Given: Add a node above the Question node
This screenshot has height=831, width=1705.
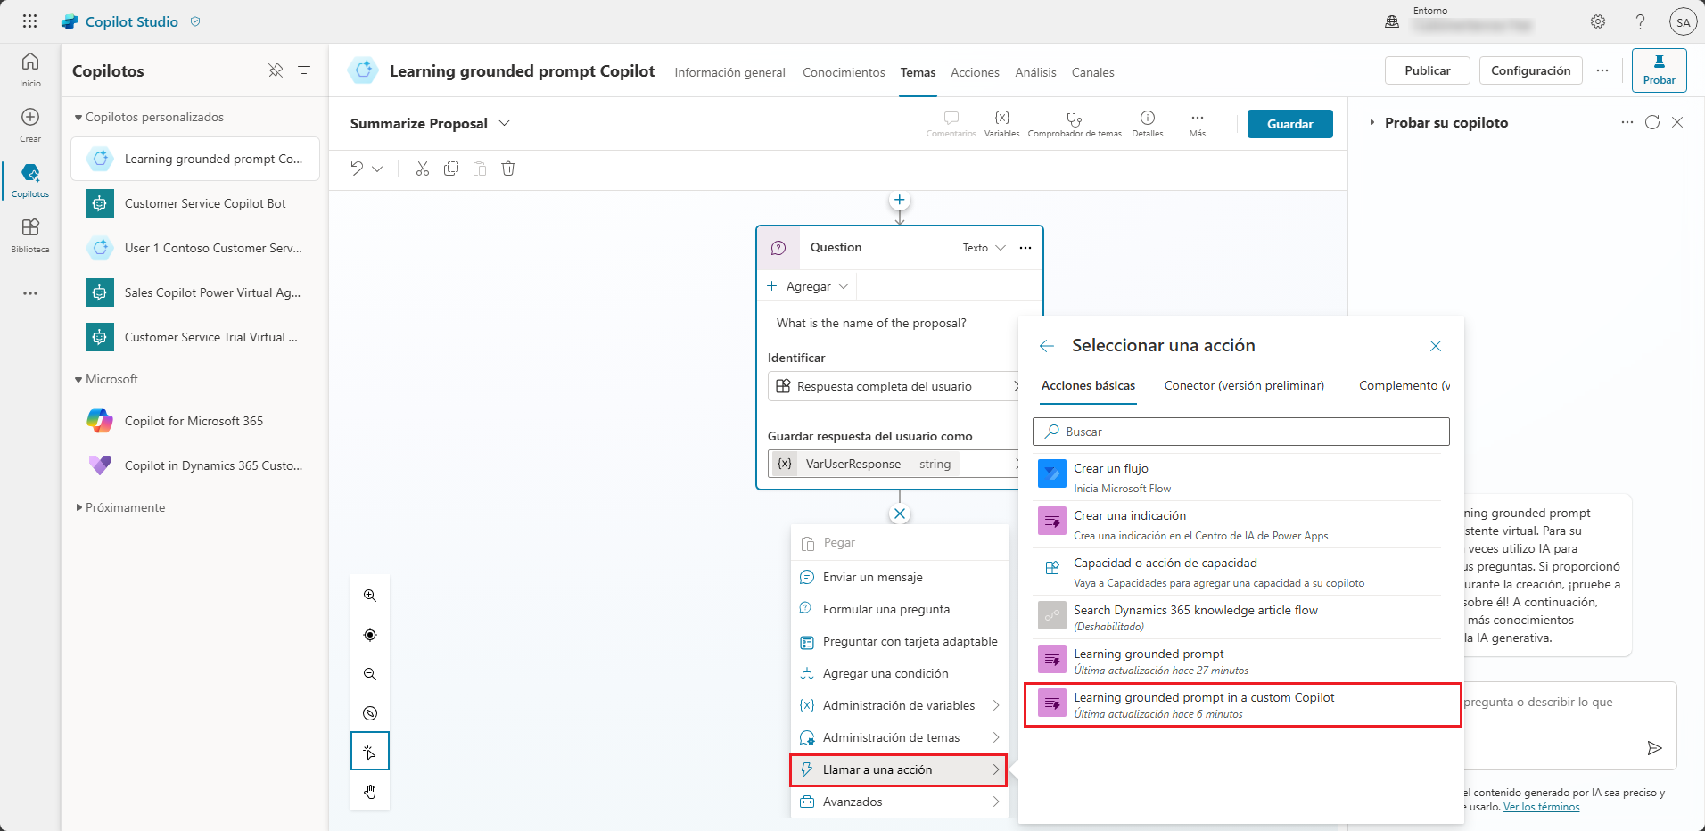Looking at the screenshot, I should (900, 201).
